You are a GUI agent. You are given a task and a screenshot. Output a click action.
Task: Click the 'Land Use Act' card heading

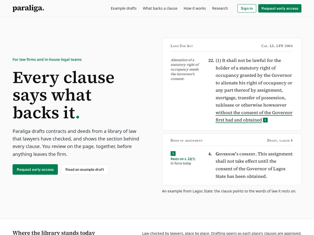182,46
